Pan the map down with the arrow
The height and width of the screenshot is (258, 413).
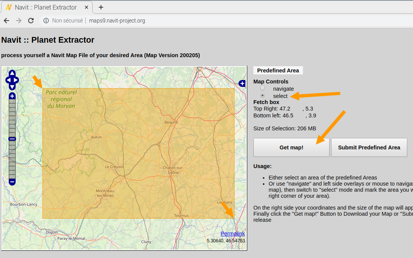point(12,87)
